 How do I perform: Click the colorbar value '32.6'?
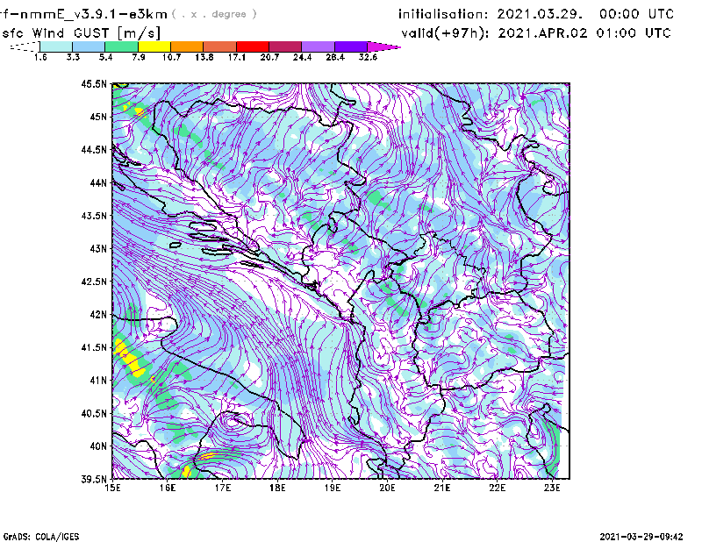[368, 57]
